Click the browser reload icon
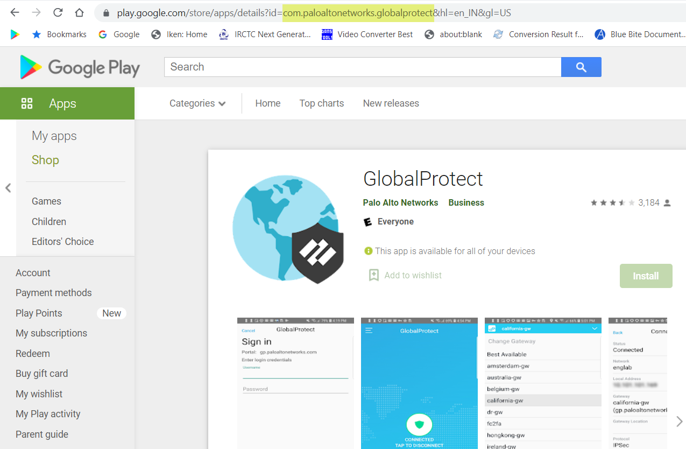The image size is (686, 449). (x=58, y=12)
